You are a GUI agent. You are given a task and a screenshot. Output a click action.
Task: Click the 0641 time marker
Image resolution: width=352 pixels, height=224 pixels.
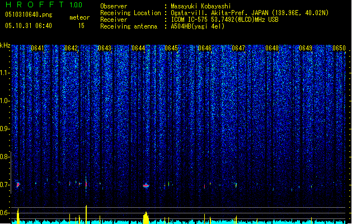coord(37,48)
